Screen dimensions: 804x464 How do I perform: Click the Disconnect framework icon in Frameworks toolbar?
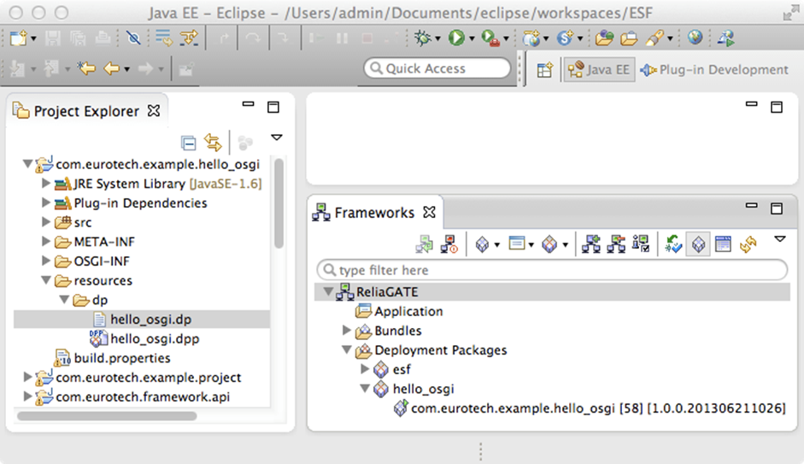[x=449, y=244]
